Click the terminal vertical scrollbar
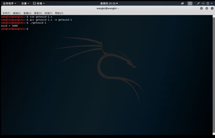 coord(214,75)
